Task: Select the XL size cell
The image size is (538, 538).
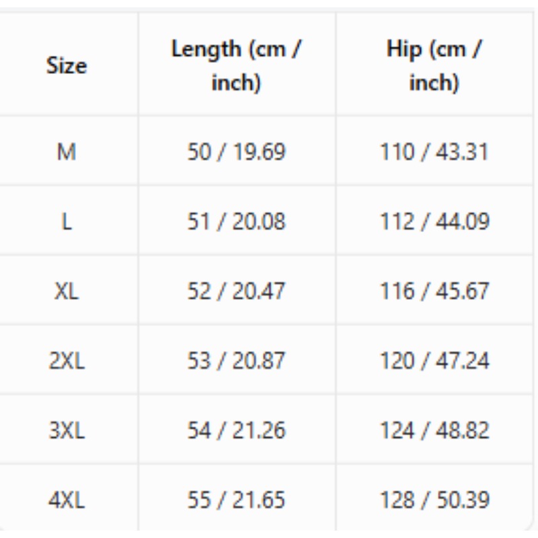Action: 67,291
